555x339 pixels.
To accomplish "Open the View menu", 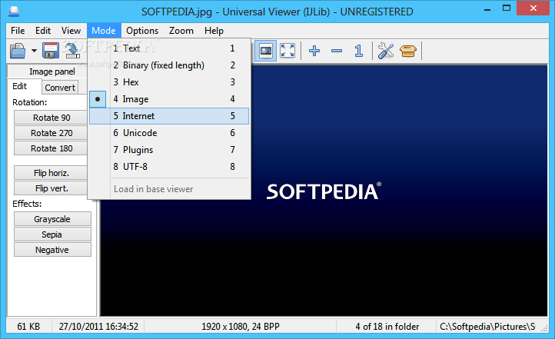I will pos(71,31).
